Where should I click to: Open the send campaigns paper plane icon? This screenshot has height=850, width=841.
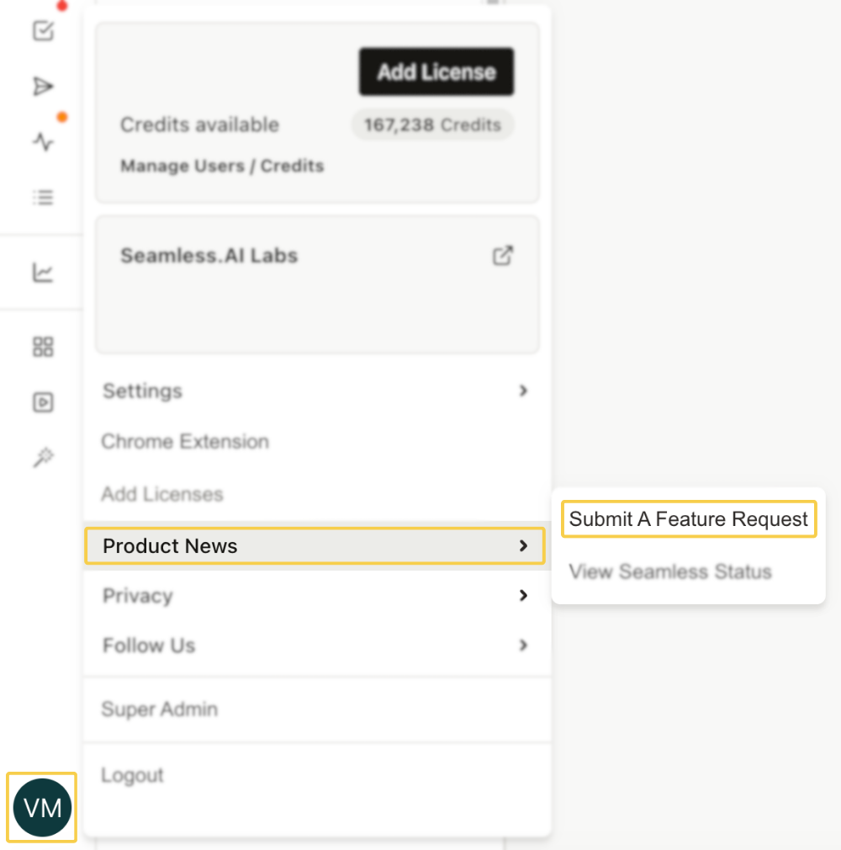42,87
